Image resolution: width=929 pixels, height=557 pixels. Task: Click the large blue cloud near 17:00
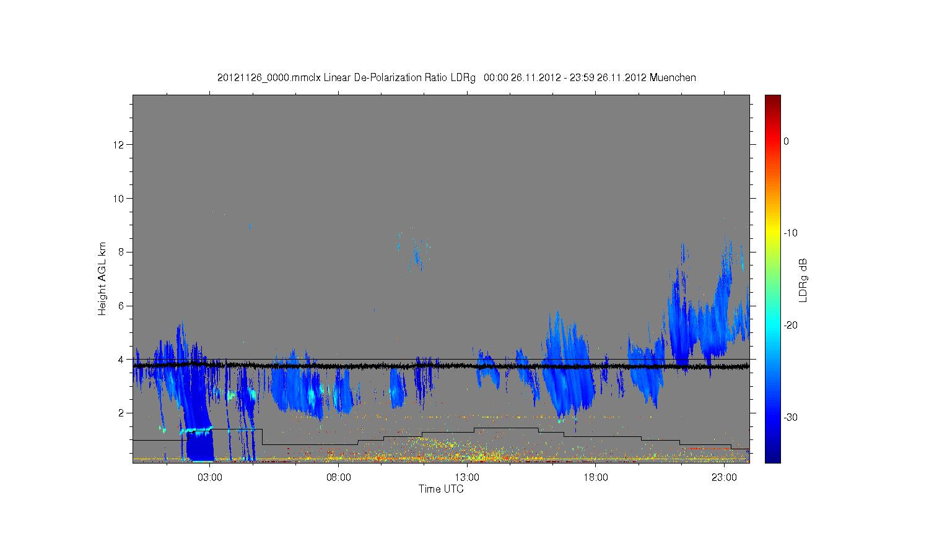click(x=567, y=368)
